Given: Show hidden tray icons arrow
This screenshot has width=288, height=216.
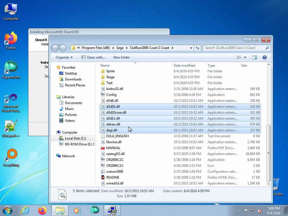Looking at the screenshot, I should pos(239,211).
